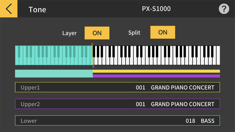Open the Upper1 tone selection row
Image resolution: width=235 pixels, height=132 pixels.
point(117,87)
